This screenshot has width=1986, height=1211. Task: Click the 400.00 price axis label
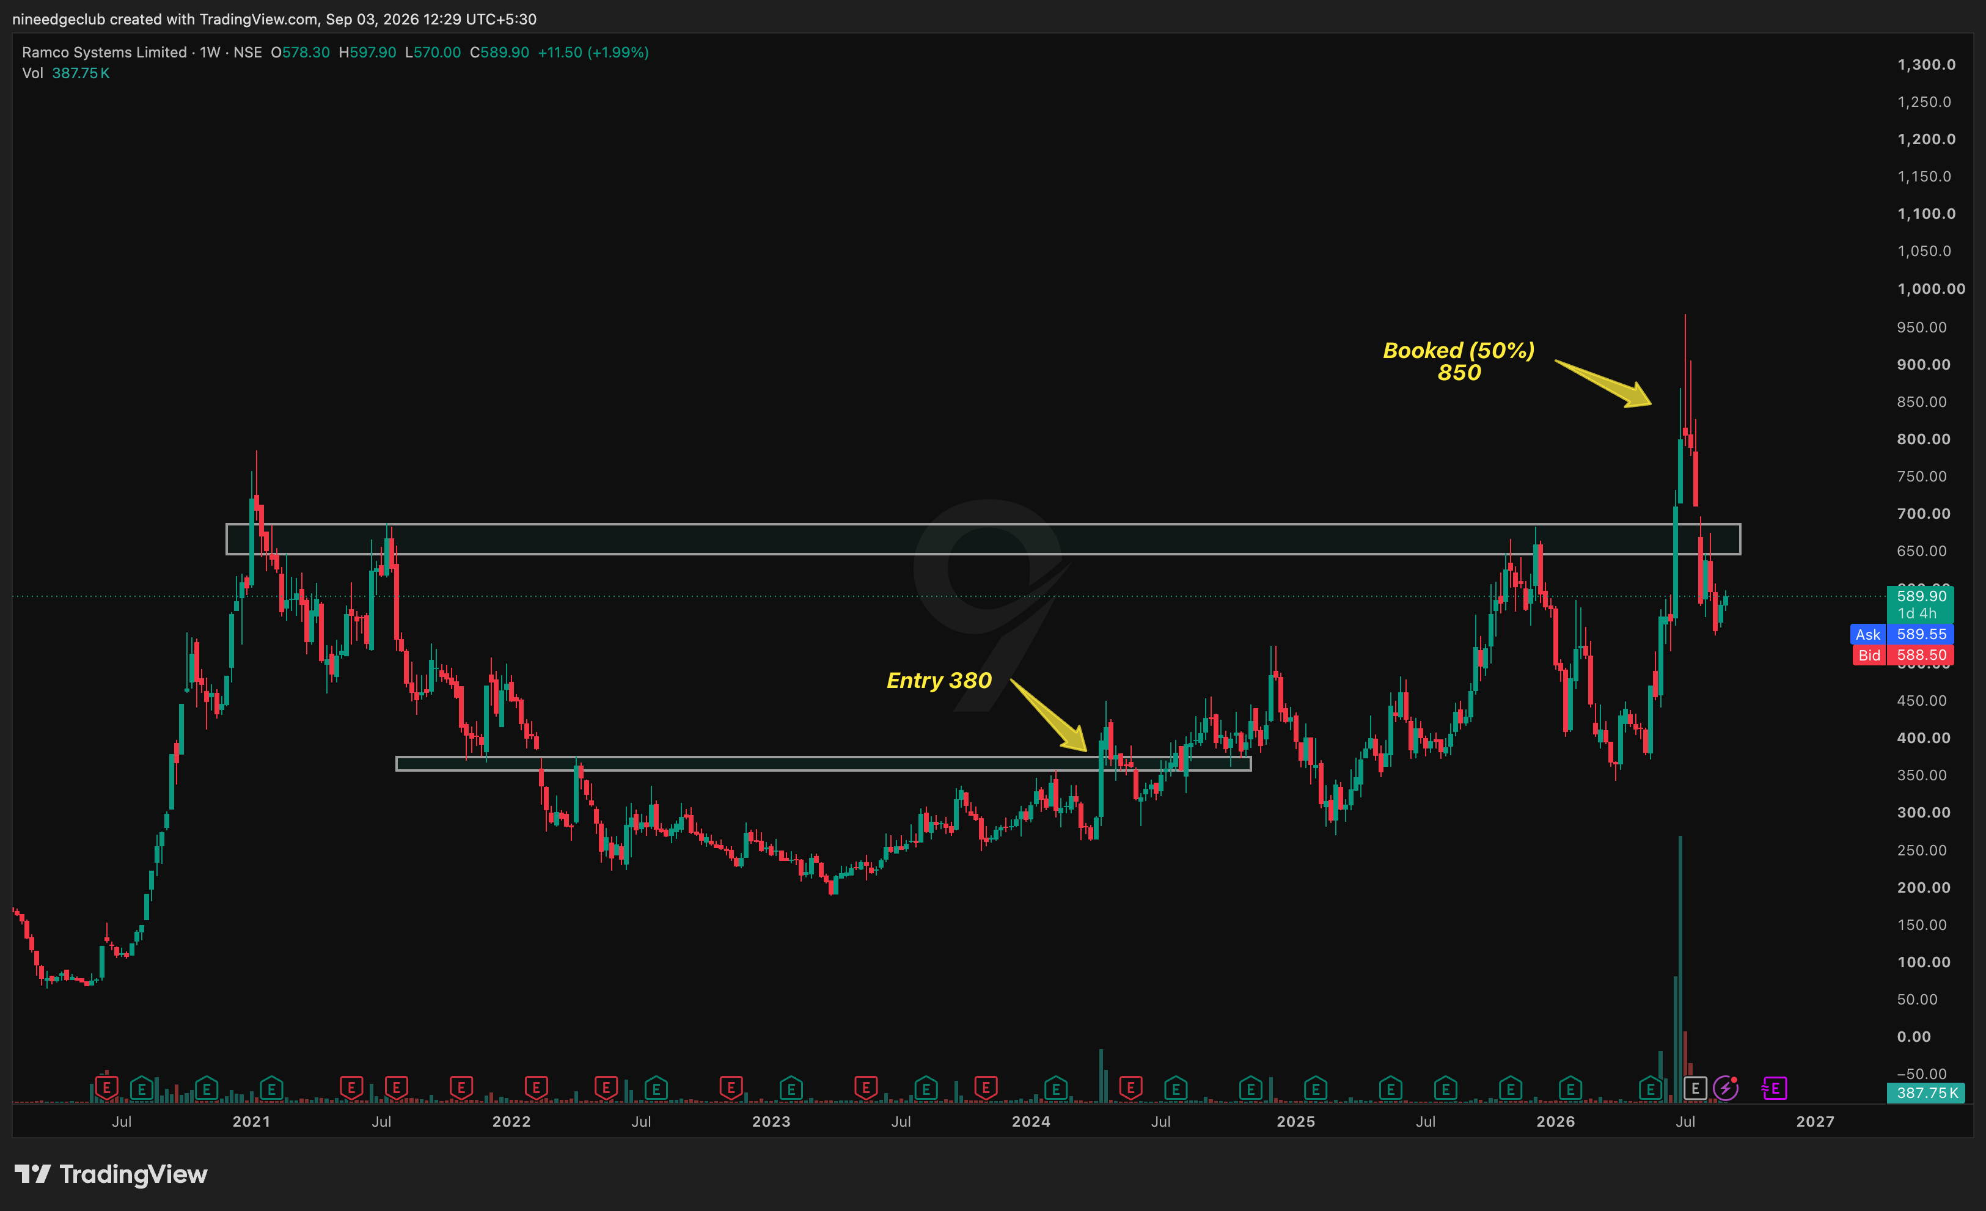pyautogui.click(x=1924, y=738)
